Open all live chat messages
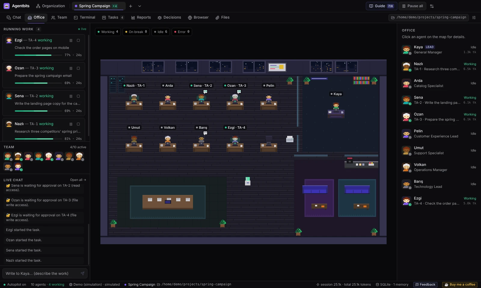Screen dimensions: 481x288 click(x=78, y=180)
